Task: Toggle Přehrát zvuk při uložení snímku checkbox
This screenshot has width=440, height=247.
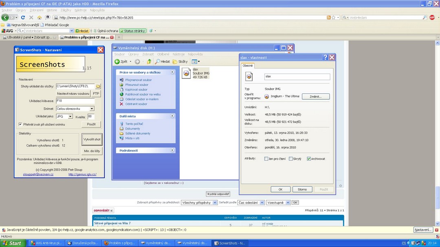Action: tap(20, 124)
